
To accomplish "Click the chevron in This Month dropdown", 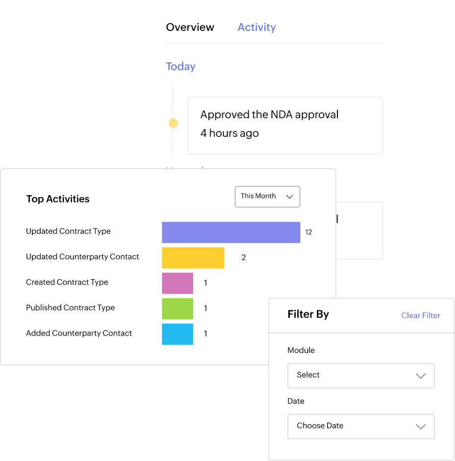I will [289, 197].
